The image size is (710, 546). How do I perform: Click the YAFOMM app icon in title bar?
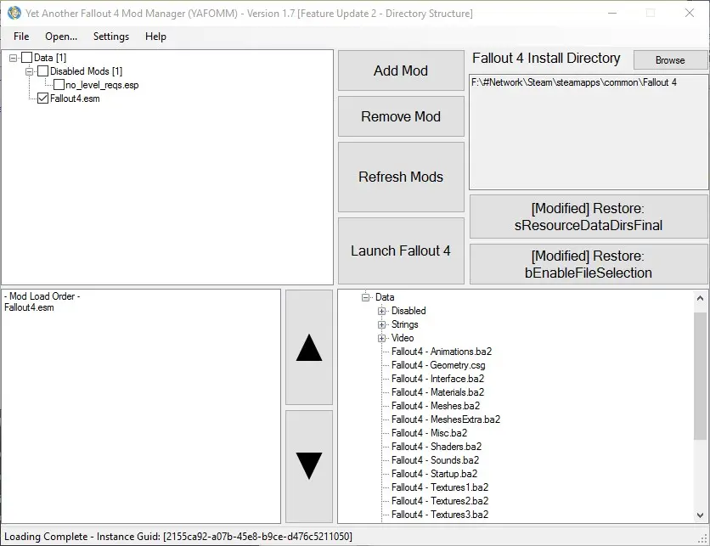click(14, 13)
